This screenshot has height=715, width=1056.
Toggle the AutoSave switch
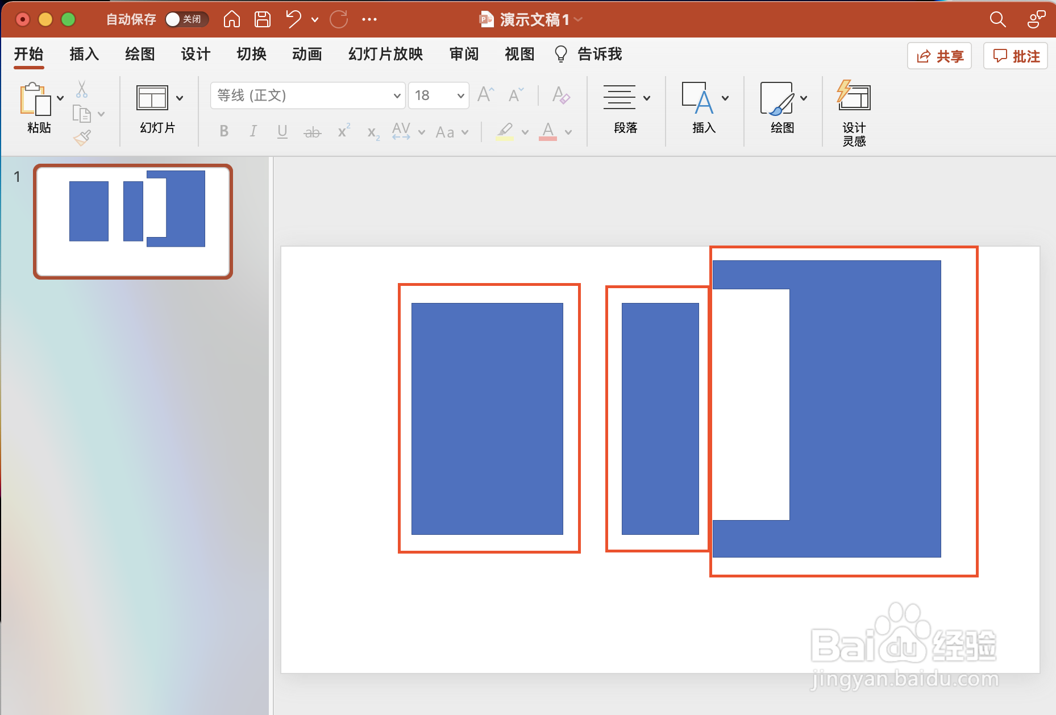tap(186, 19)
